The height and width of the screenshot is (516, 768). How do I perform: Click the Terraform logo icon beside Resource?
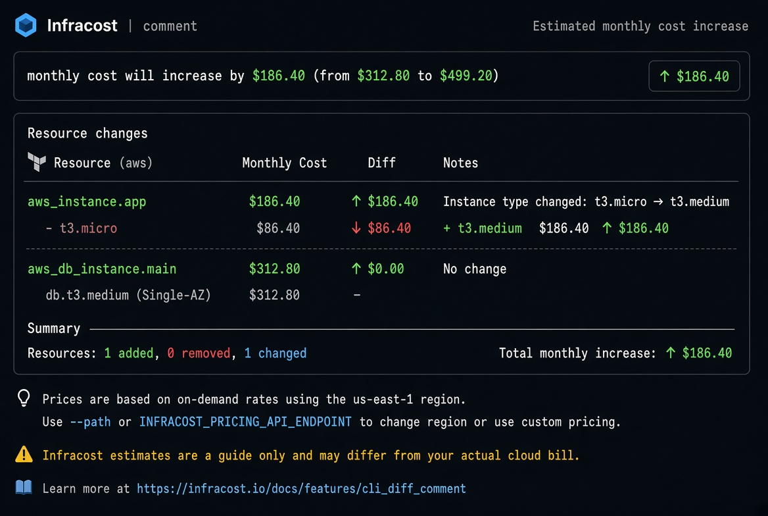37,162
